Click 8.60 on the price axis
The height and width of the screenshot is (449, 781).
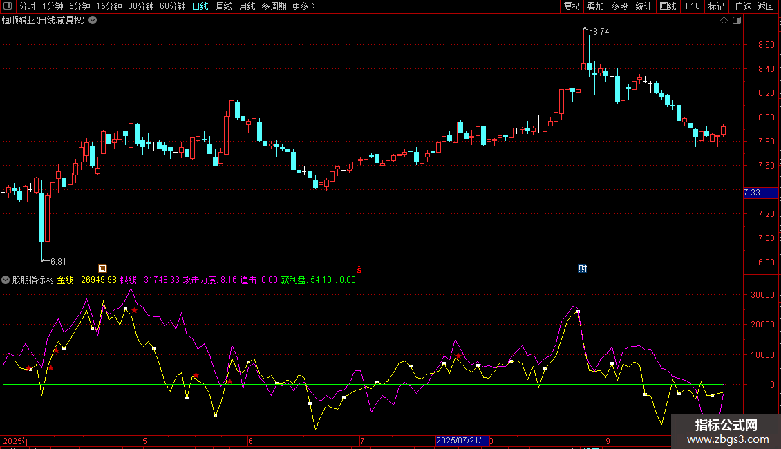(x=766, y=45)
